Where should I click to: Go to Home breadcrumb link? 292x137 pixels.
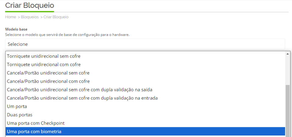click(11, 17)
